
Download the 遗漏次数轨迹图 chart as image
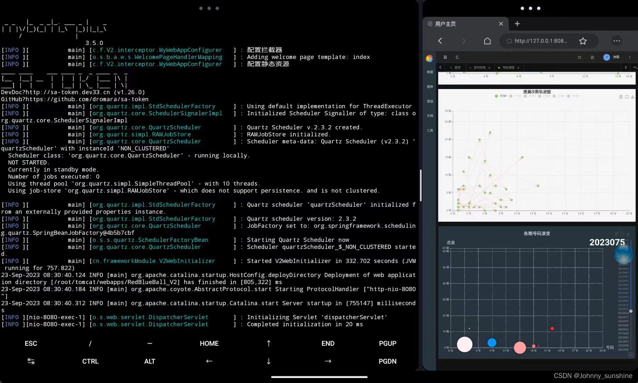coord(633,97)
